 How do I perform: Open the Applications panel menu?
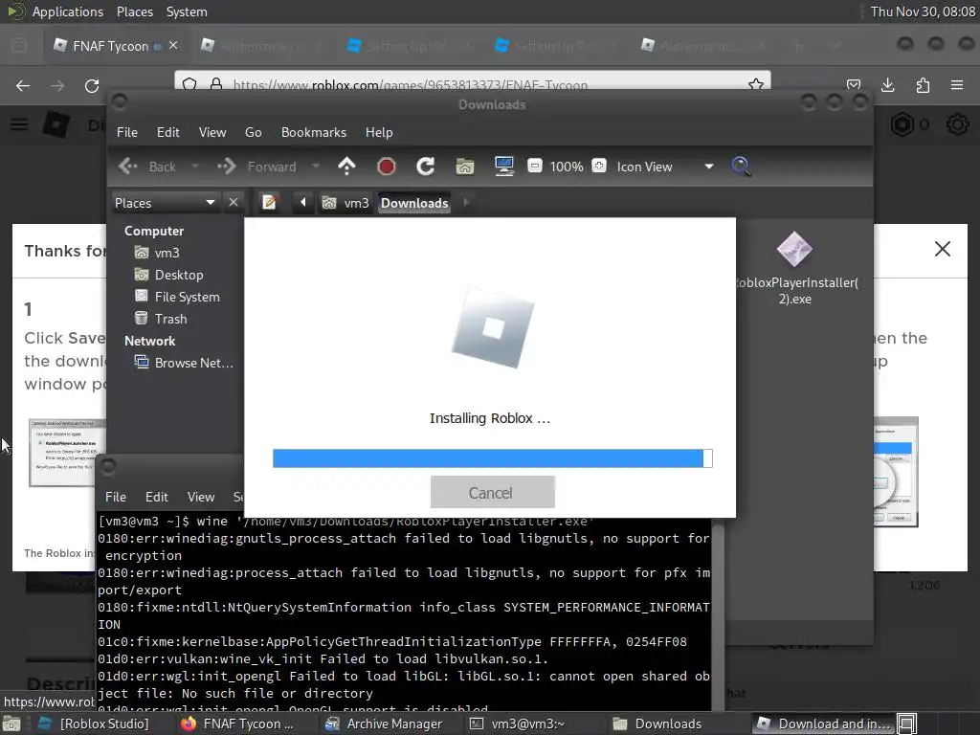point(68,11)
